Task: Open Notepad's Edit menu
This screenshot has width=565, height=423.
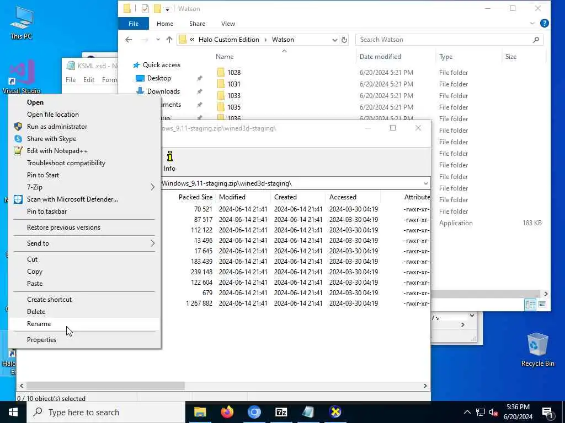Action: 89,79
